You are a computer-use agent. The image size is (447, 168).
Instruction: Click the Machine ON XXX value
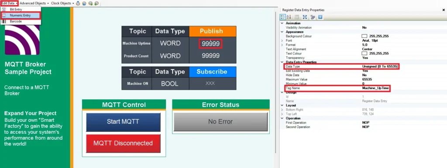click(210, 83)
